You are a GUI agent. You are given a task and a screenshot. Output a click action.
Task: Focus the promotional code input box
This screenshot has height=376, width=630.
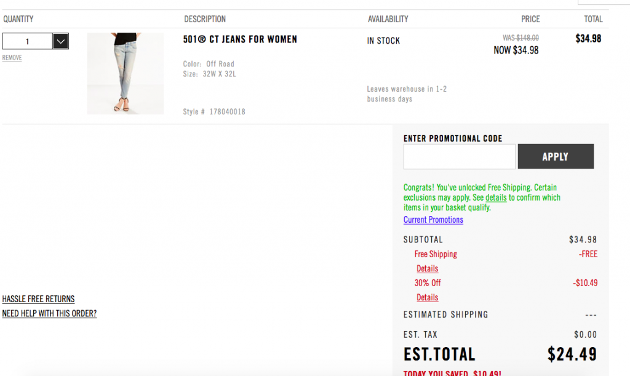tap(459, 156)
